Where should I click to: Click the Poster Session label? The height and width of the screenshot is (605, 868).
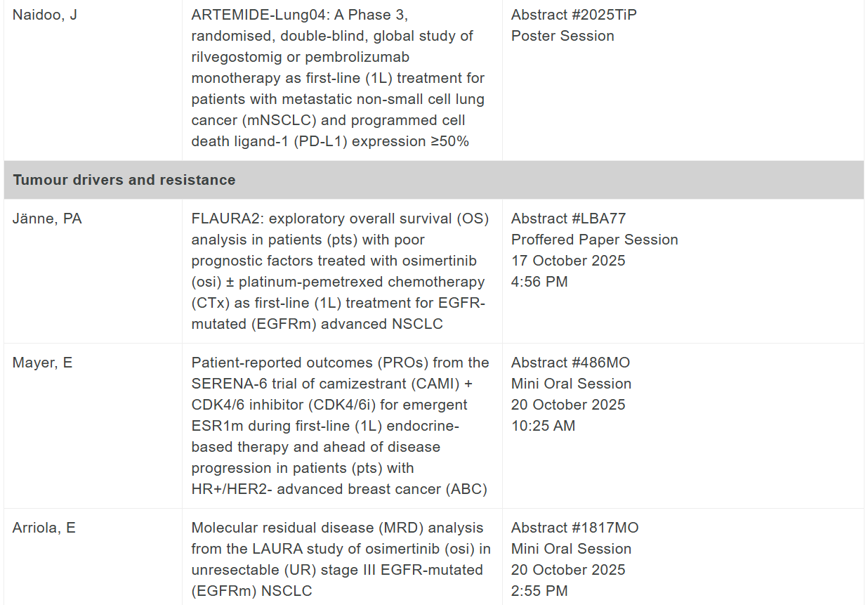[x=563, y=36]
